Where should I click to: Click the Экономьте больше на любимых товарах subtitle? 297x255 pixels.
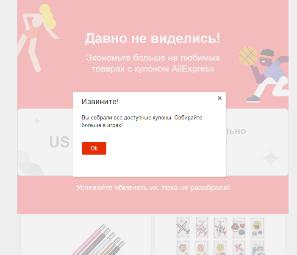(x=153, y=63)
